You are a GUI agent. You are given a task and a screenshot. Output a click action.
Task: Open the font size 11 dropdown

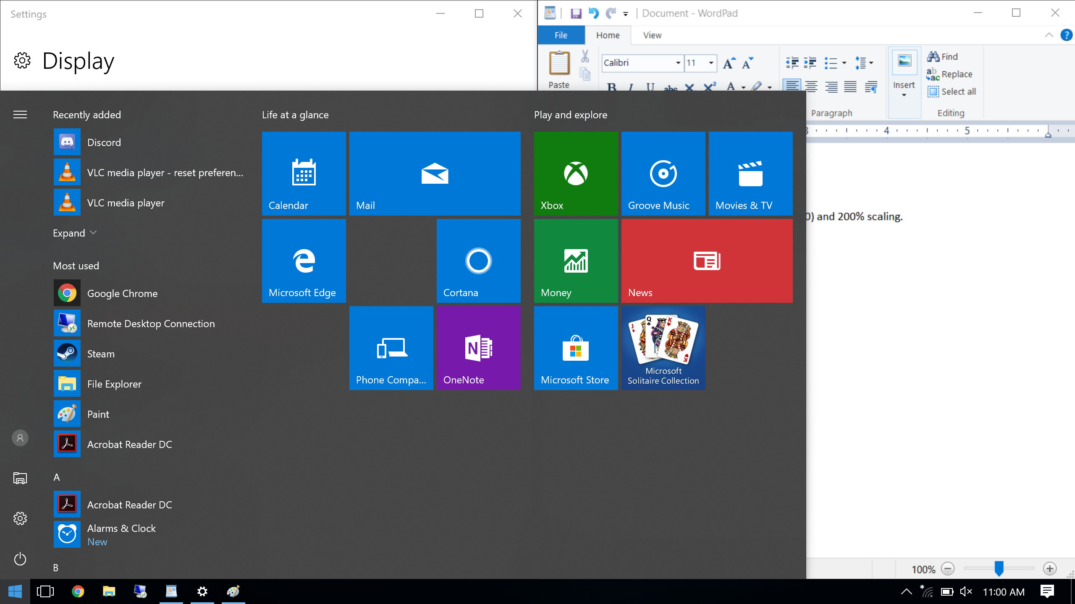pyautogui.click(x=711, y=63)
